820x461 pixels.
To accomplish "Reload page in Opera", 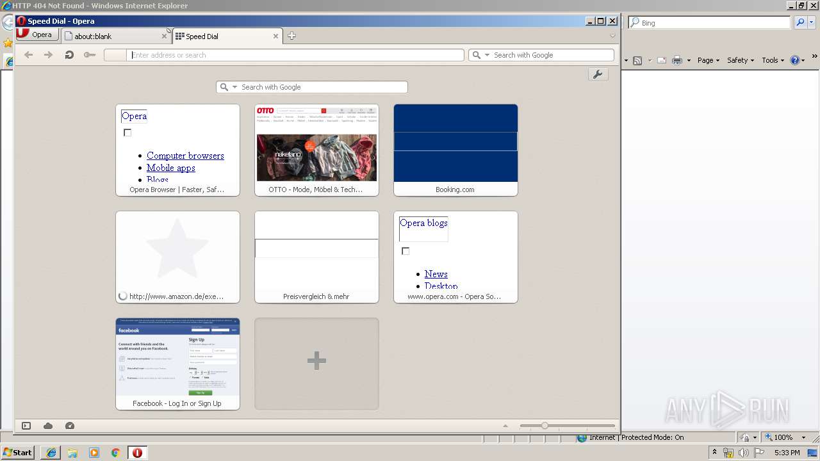I will pyautogui.click(x=69, y=55).
